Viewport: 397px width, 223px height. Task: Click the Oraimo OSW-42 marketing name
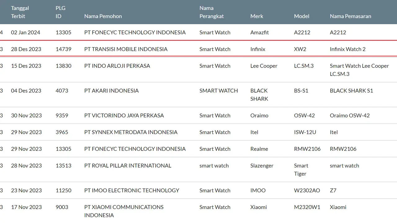pos(350,115)
